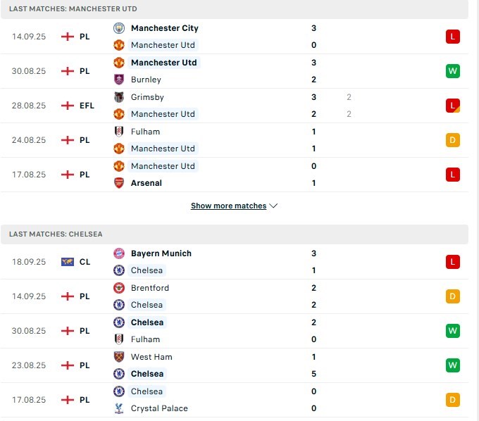
Task: Click the Brentford club crest
Action: click(x=119, y=288)
